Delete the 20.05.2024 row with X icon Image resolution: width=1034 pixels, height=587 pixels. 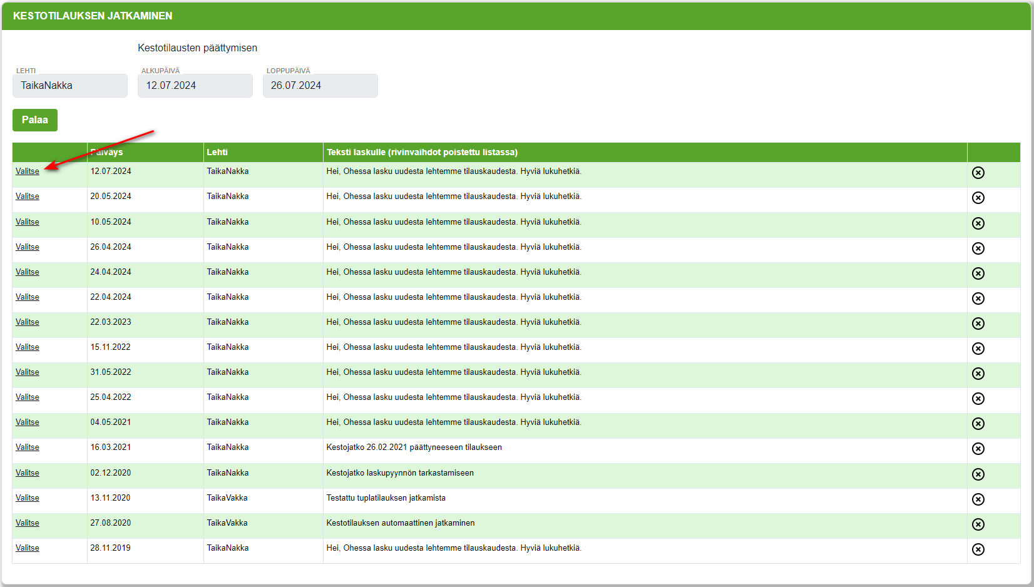[x=978, y=198]
